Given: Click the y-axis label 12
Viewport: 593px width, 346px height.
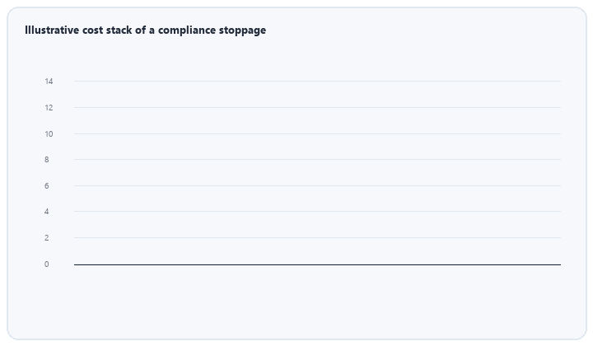Looking at the screenshot, I should coord(49,108).
